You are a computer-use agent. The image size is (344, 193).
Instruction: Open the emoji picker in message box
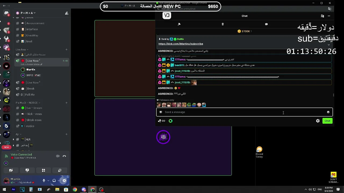pyautogui.click(x=328, y=112)
